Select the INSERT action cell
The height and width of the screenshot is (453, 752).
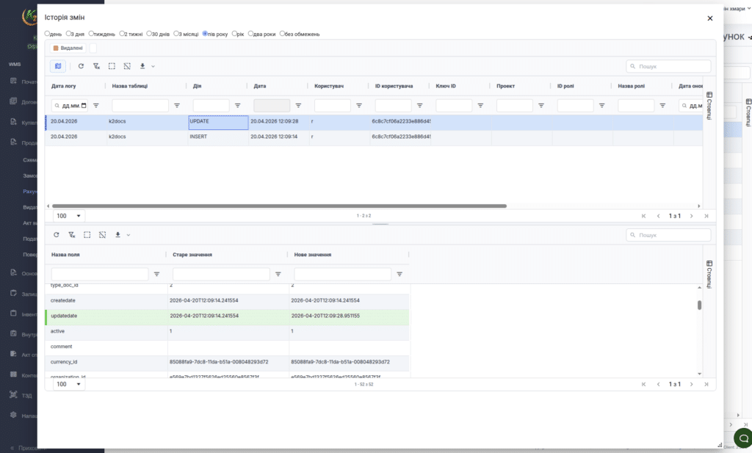click(x=218, y=137)
